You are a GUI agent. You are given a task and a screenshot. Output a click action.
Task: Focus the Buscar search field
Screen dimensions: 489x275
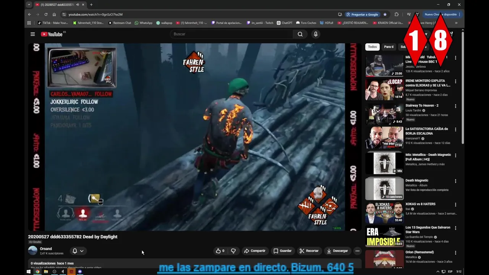pos(232,34)
